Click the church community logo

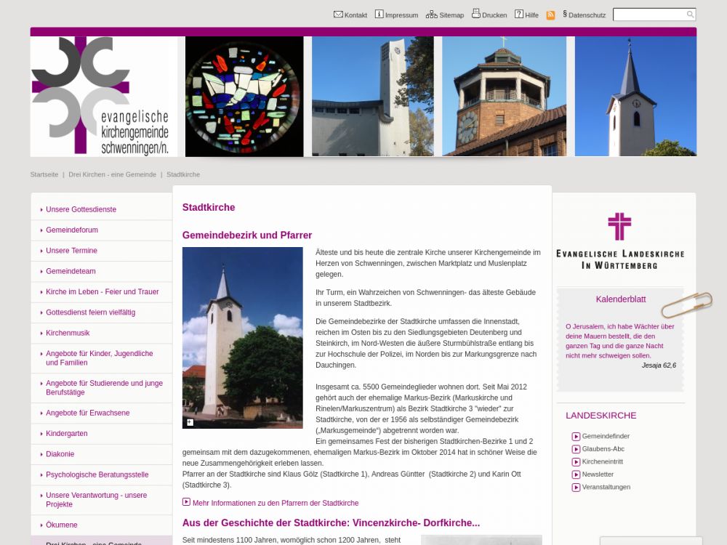point(103,97)
